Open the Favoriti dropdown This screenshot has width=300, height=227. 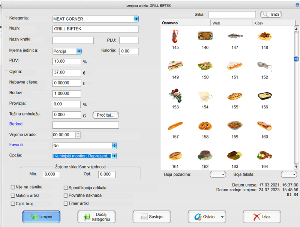coord(114,145)
